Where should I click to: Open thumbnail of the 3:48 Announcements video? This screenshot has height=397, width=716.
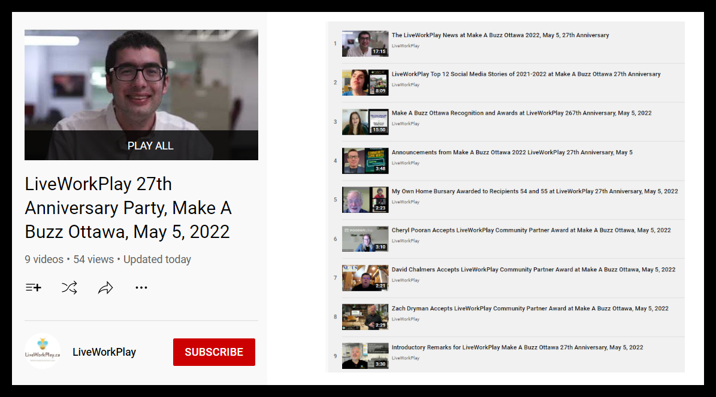365,161
